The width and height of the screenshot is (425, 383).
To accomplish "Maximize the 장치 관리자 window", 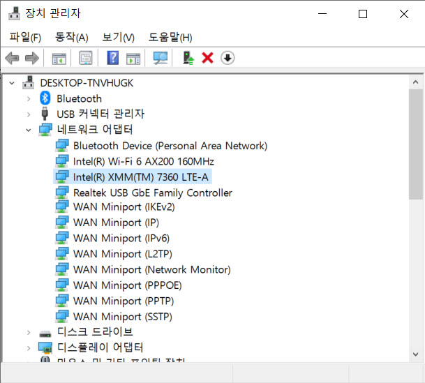I will 363,14.
